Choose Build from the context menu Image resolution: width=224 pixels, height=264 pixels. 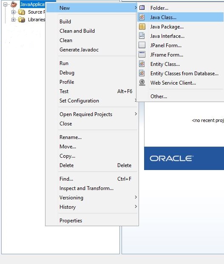pyautogui.click(x=92, y=22)
